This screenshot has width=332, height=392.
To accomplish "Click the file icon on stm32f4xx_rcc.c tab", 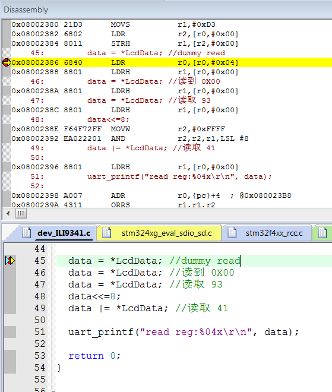I will (232, 233).
